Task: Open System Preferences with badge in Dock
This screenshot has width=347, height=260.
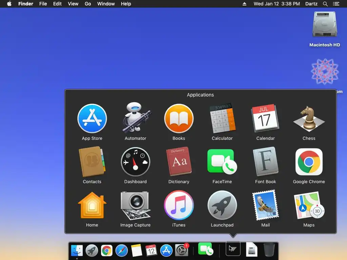Action: coord(182,250)
